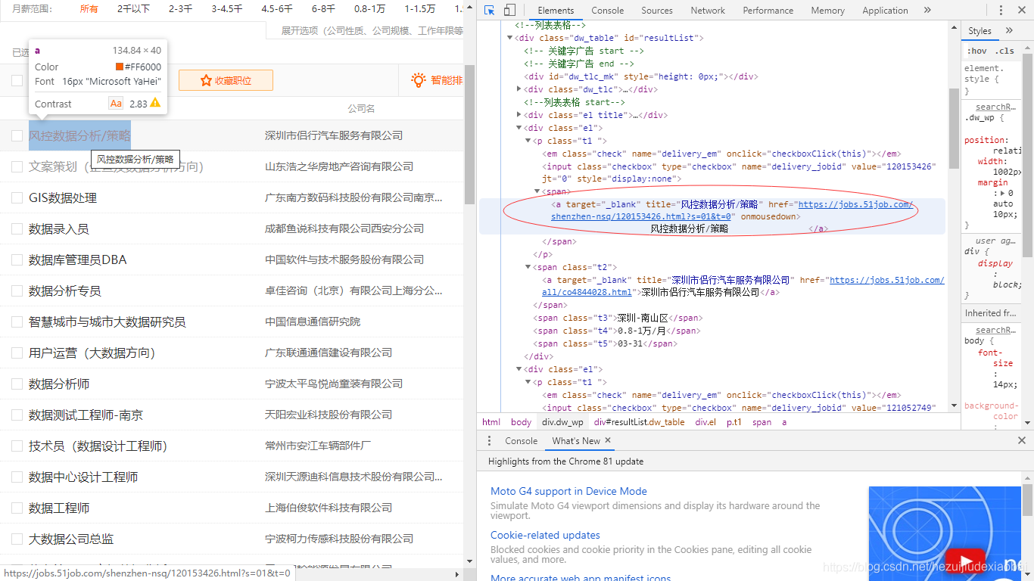
Task: Open the Application tab
Action: [885, 11]
